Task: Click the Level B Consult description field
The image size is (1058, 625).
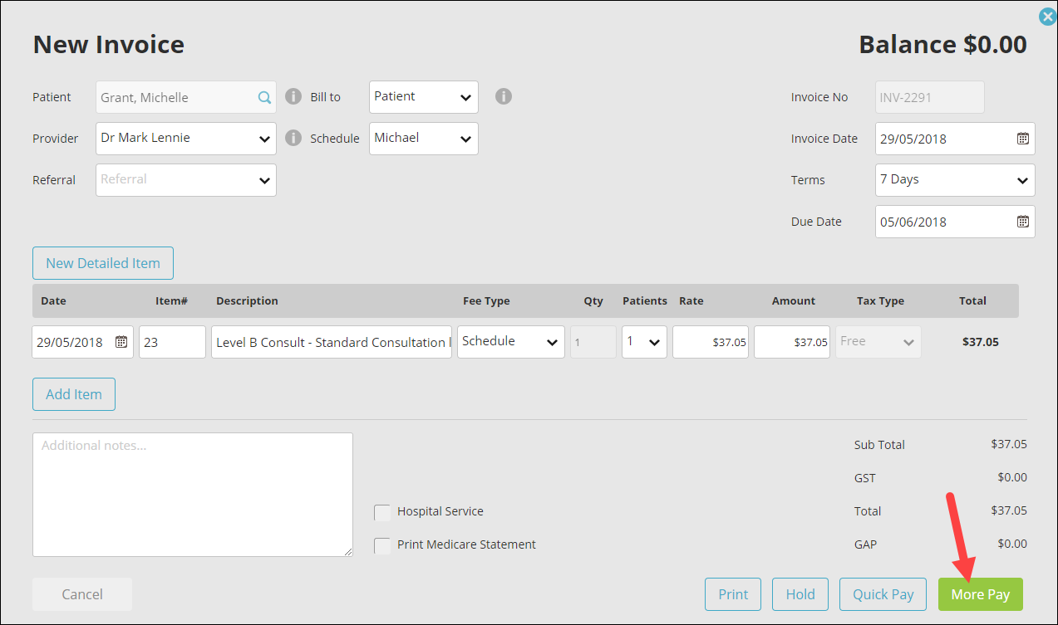Action: (332, 342)
